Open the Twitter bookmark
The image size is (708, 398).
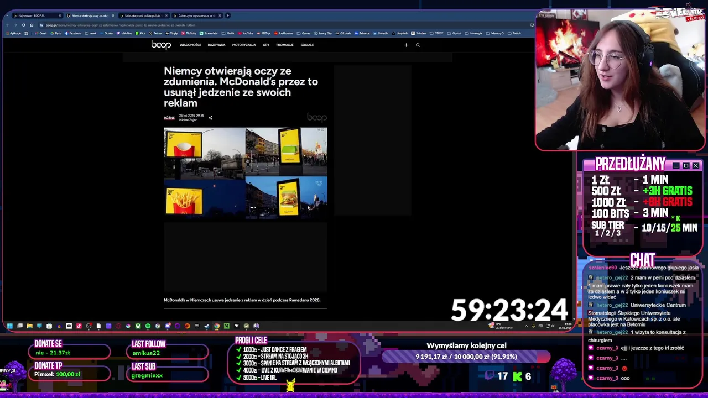click(x=155, y=33)
